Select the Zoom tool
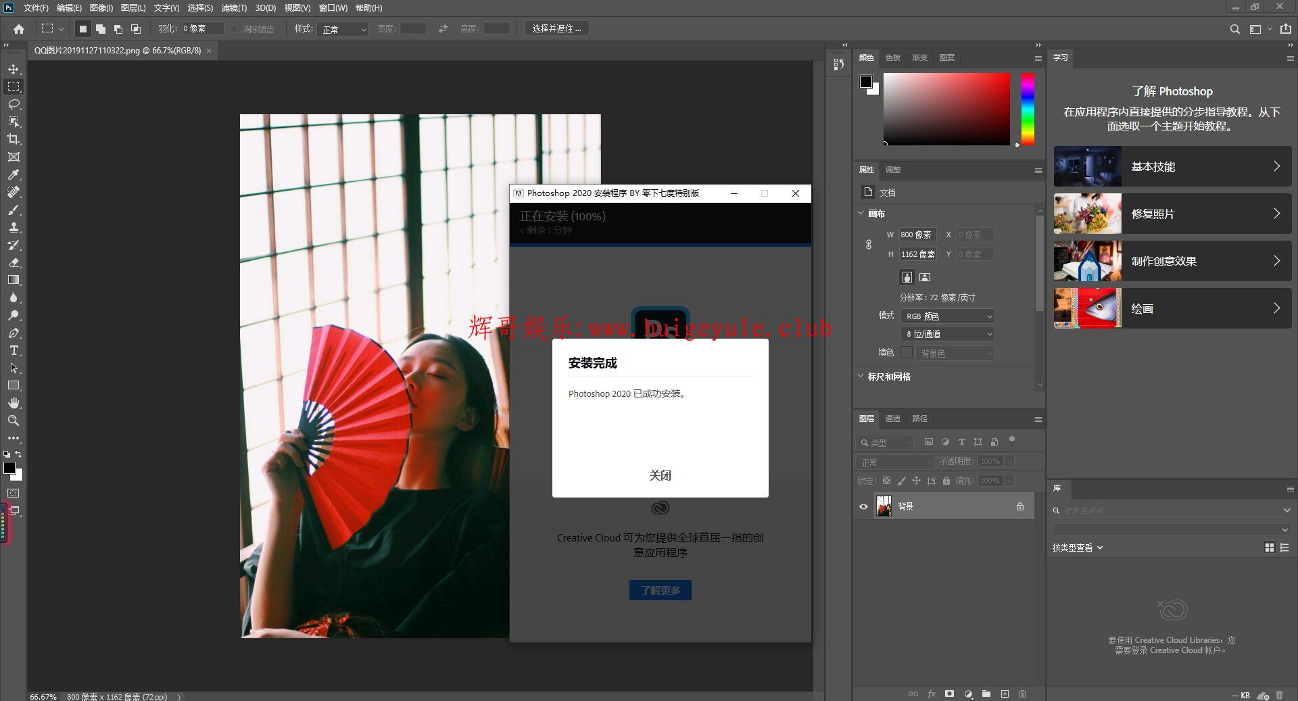Viewport: 1298px width, 701px height. pyautogui.click(x=14, y=420)
